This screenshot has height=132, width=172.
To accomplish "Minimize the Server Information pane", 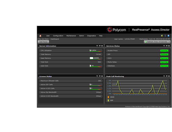I will click(x=97, y=46).
